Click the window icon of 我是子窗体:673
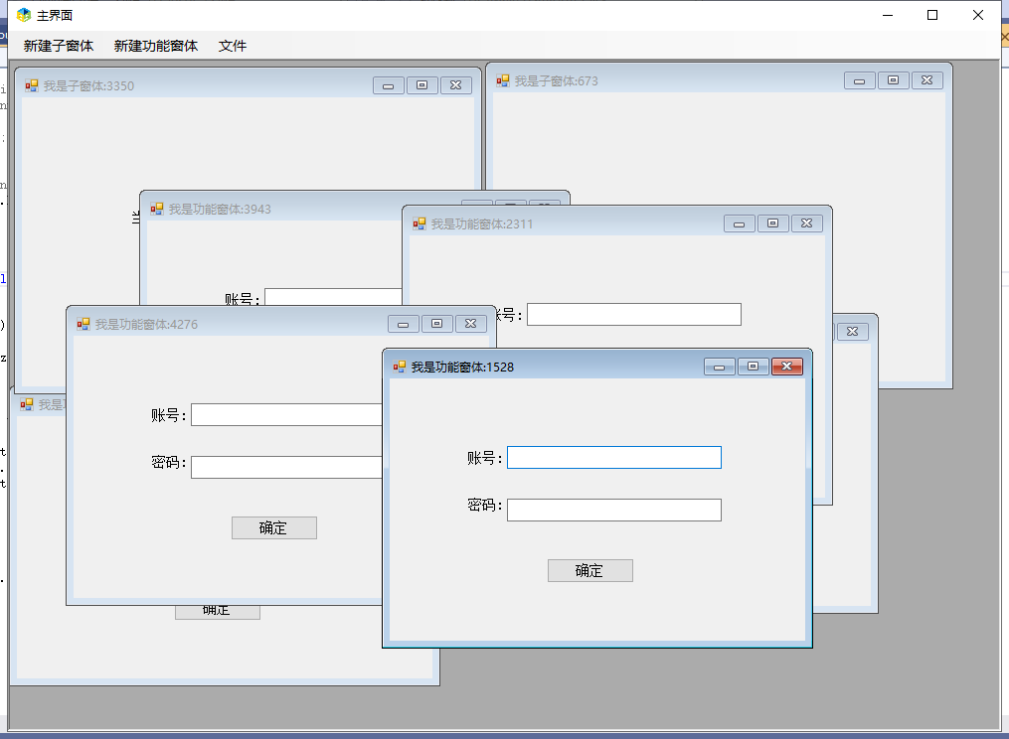 click(503, 80)
